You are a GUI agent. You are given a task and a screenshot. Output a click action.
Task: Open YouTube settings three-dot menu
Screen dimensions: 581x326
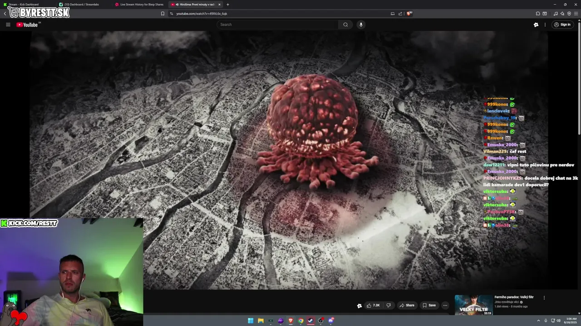[545, 24]
